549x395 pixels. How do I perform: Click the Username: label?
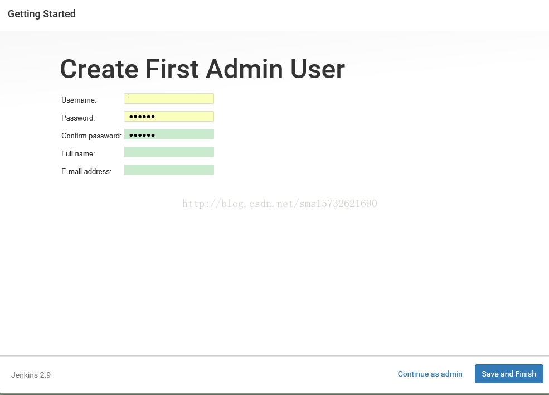[x=79, y=100]
